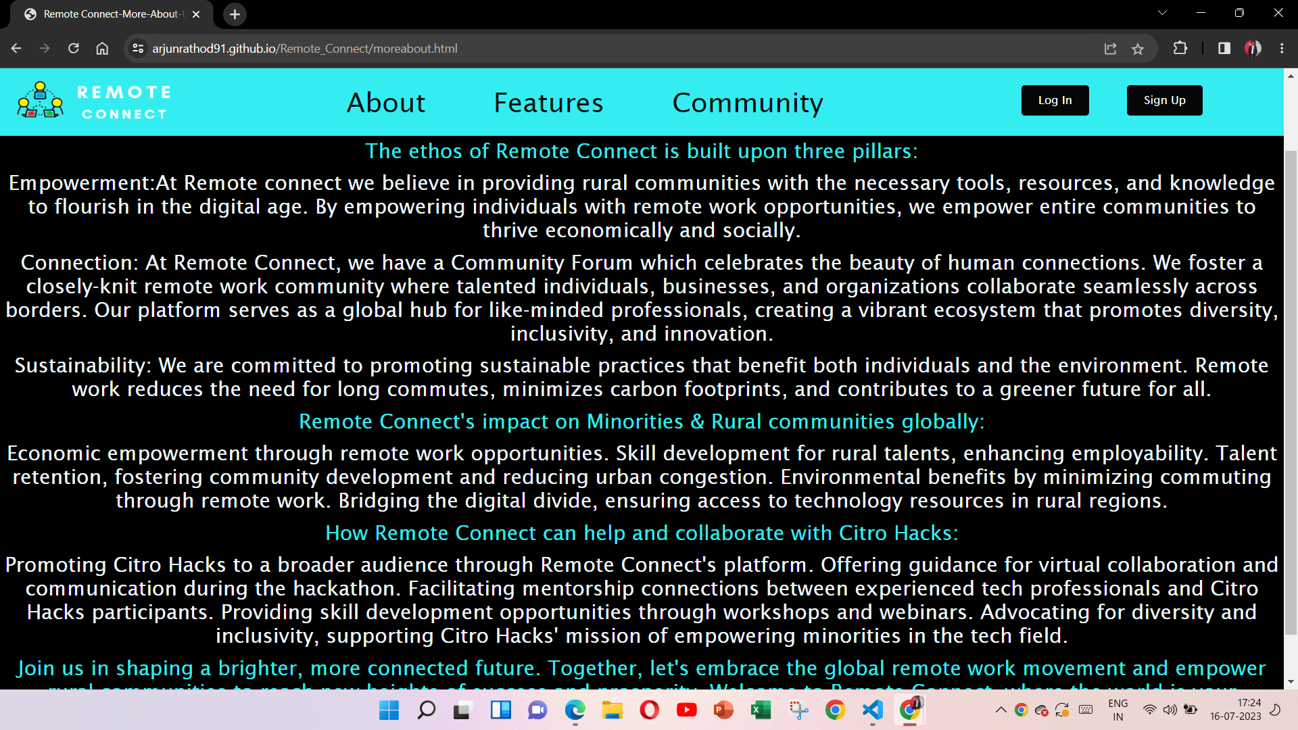This screenshot has width=1298, height=730.
Task: Click the share page icon
Action: click(x=1110, y=49)
